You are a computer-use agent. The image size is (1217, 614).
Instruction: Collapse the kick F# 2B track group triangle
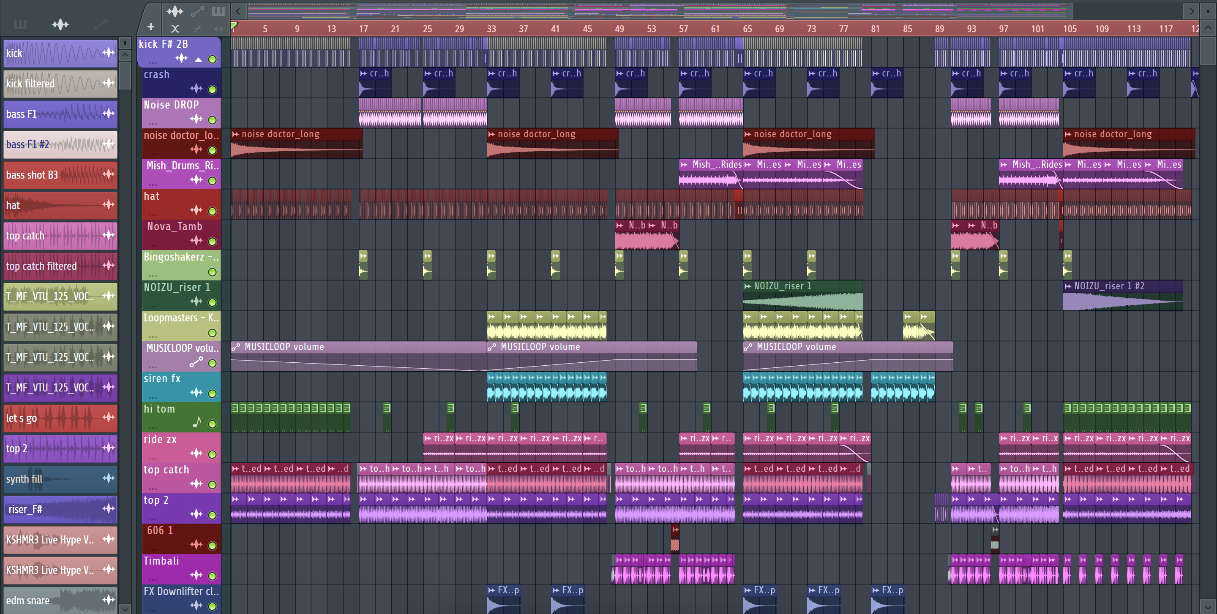point(199,60)
